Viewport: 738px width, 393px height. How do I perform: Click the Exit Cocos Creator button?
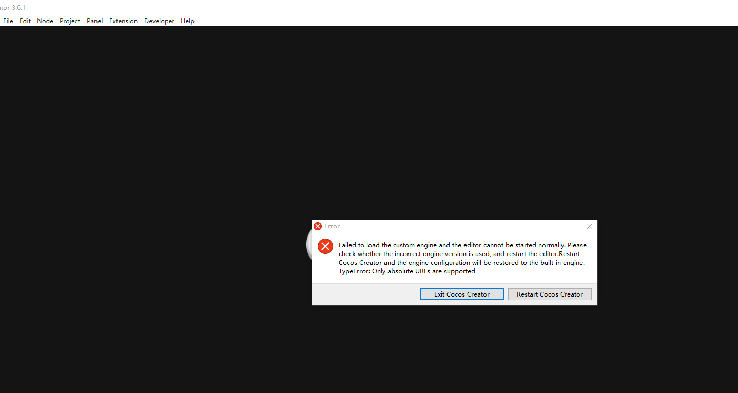point(462,294)
